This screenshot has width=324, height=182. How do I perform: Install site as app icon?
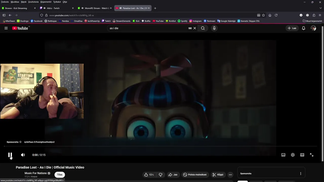(258, 15)
